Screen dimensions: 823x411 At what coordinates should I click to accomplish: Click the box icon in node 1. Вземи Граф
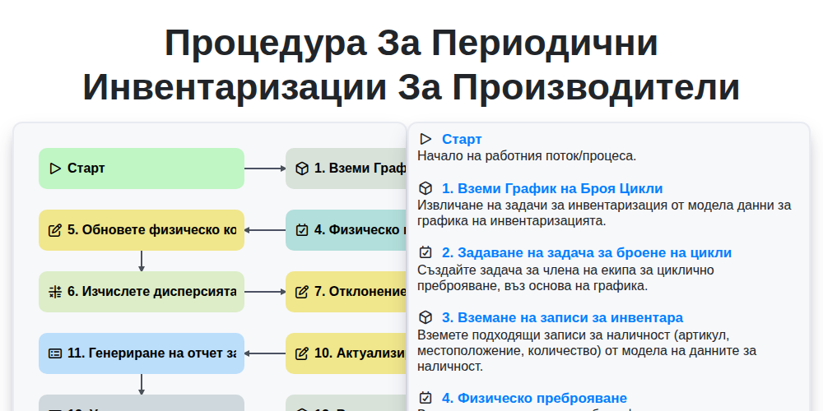(302, 169)
